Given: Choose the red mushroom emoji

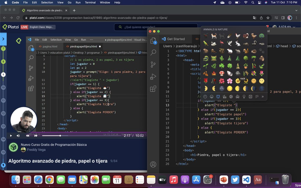Looking at the screenshot, I should [221, 73].
